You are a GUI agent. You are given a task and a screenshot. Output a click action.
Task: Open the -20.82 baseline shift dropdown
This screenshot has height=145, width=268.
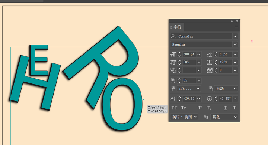point(199,99)
